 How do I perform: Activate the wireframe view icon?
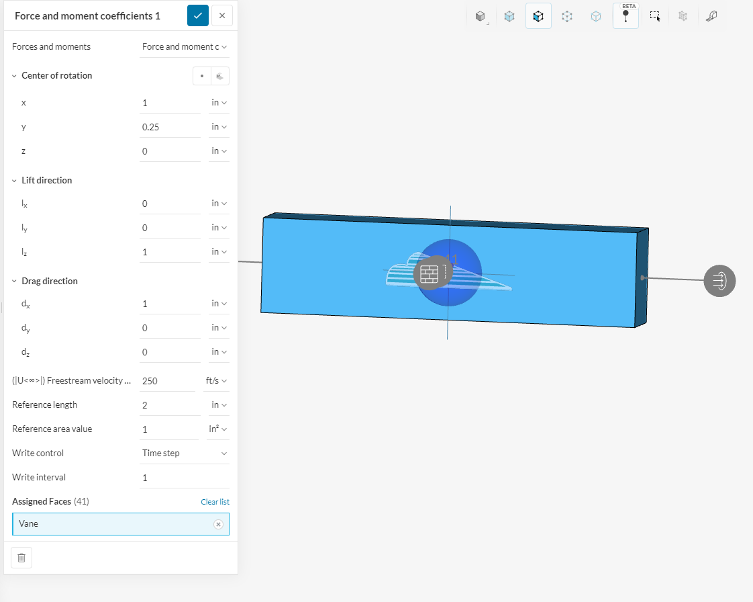[x=595, y=15]
